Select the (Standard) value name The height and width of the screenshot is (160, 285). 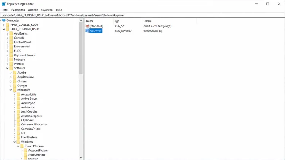coord(97,26)
